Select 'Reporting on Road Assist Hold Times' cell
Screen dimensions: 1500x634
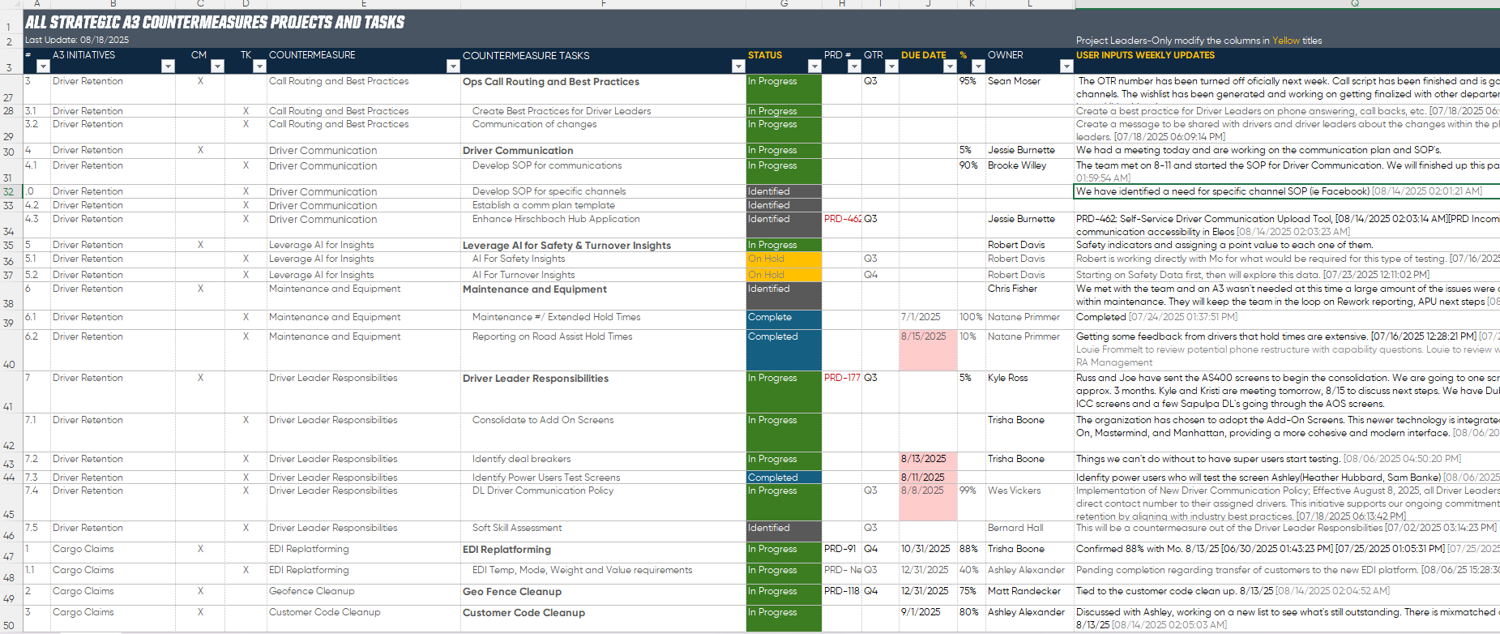coord(603,350)
